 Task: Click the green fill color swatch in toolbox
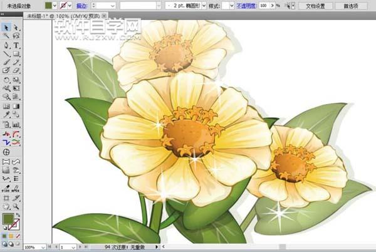(8, 219)
